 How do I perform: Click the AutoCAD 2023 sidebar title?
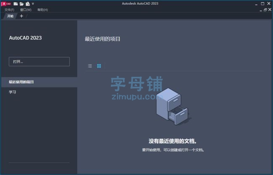pyautogui.click(x=26, y=38)
